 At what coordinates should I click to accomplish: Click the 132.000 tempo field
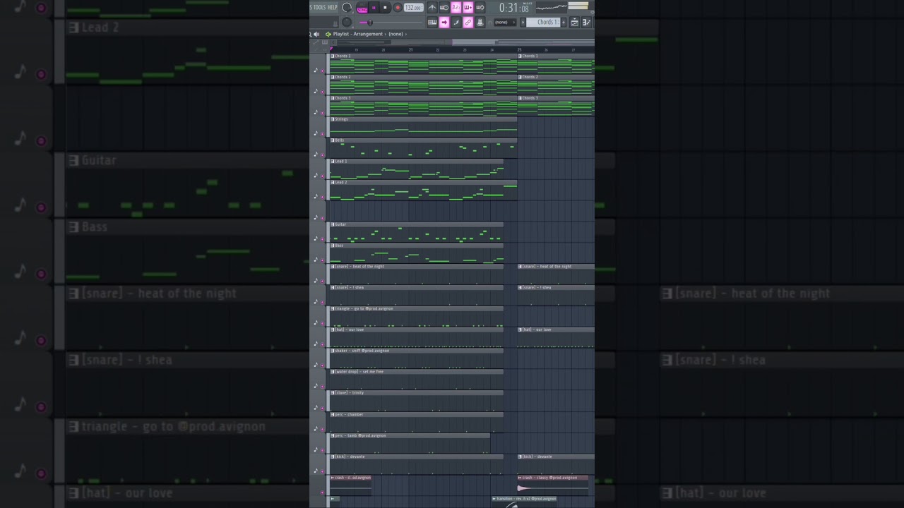pos(414,8)
